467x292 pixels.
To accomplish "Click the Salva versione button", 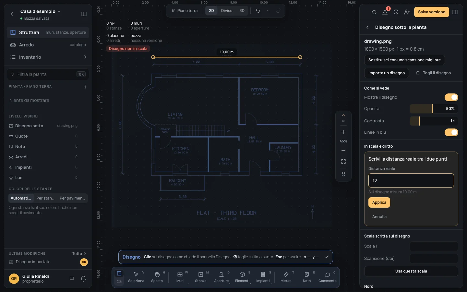I will pyautogui.click(x=432, y=12).
